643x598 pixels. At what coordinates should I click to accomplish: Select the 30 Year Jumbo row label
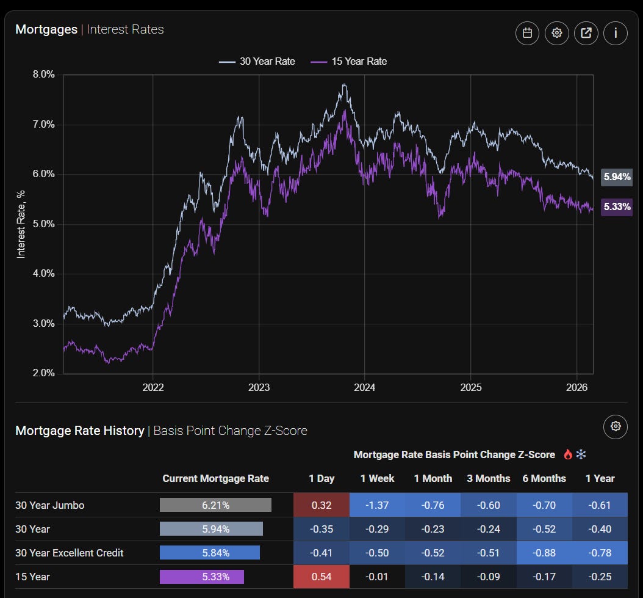(x=49, y=505)
